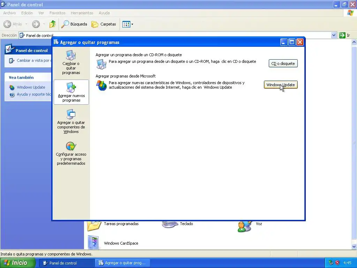Open the Edición menu

tap(27, 13)
